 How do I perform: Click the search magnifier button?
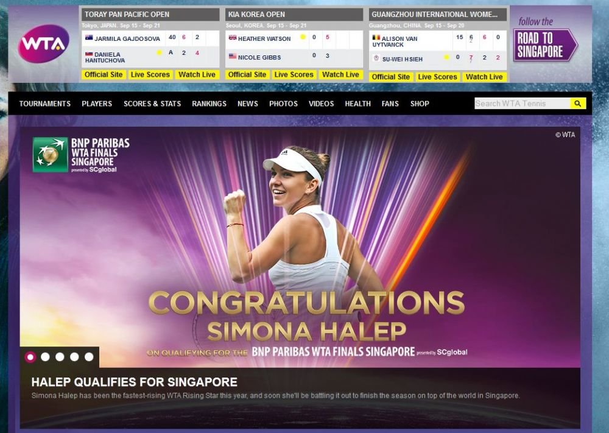[x=578, y=104]
